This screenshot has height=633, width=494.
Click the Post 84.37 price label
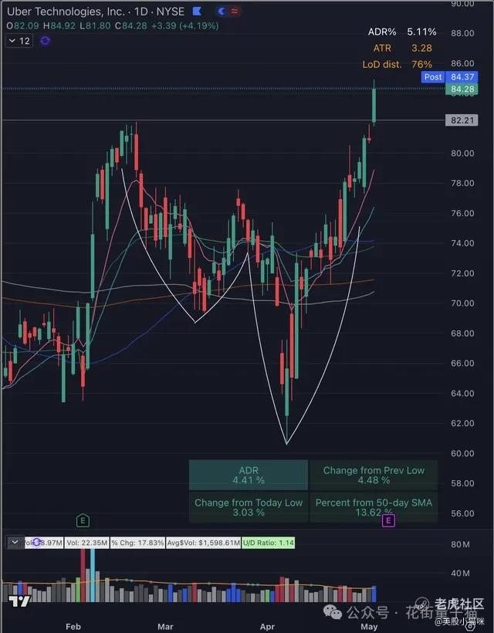(449, 76)
